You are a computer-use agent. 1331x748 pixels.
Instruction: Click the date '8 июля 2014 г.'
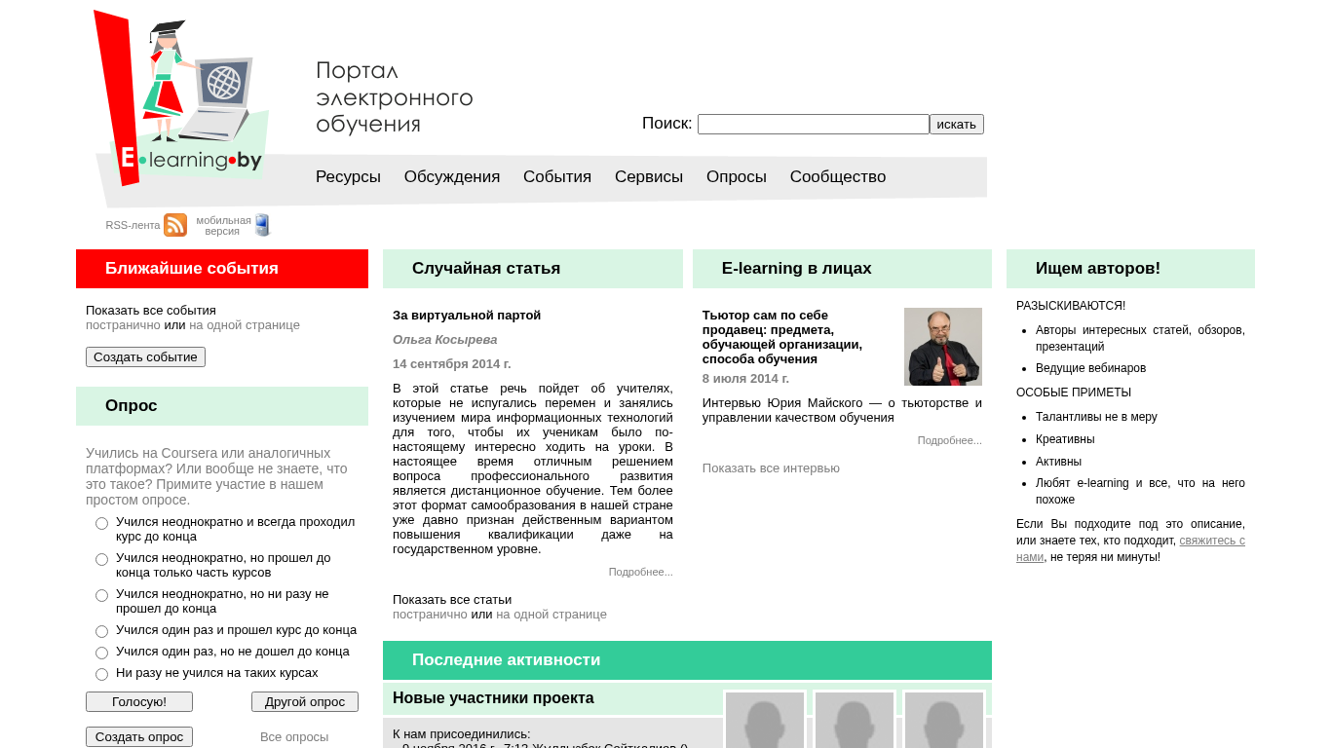click(x=746, y=379)
